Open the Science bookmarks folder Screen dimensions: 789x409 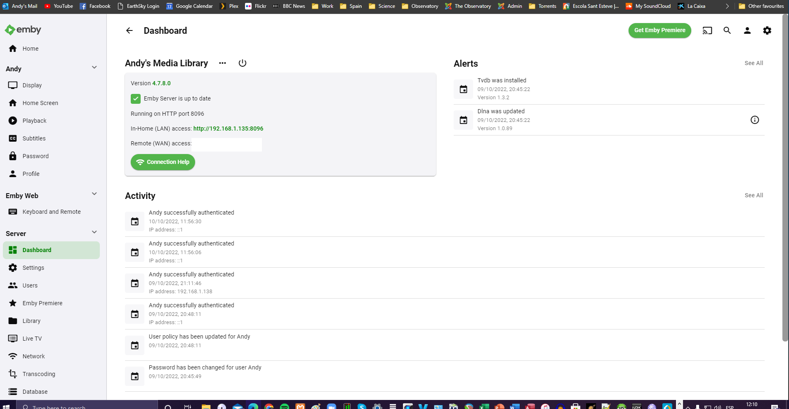click(x=382, y=6)
